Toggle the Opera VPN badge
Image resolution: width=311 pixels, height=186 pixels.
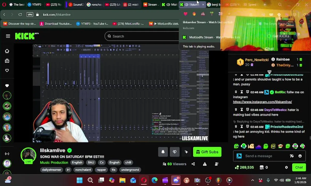pos(30,15)
